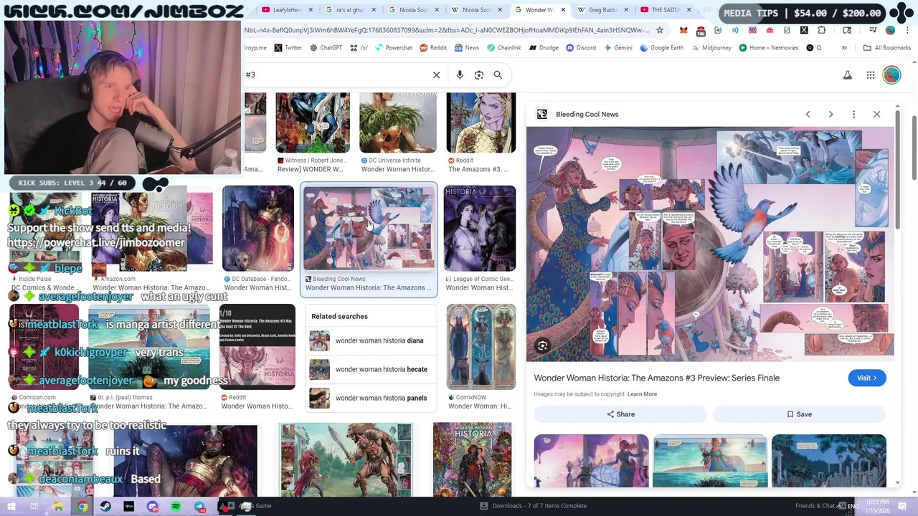
Task: Open the Google Earth bookmark
Action: (x=661, y=48)
